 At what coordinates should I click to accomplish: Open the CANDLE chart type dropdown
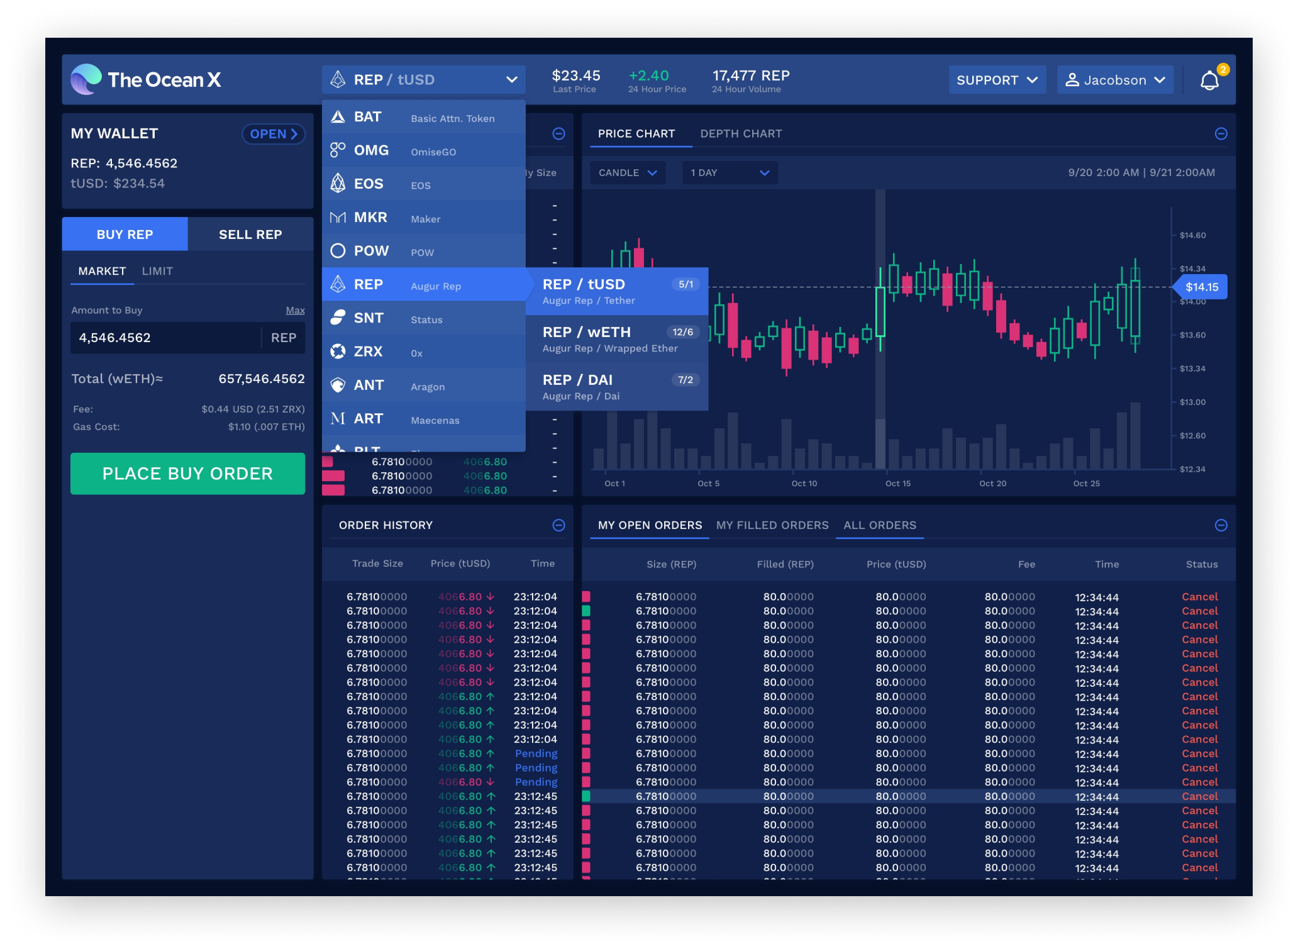pos(628,173)
